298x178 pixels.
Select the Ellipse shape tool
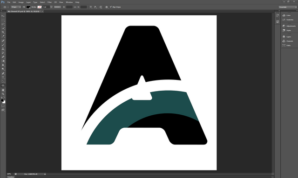3,86
